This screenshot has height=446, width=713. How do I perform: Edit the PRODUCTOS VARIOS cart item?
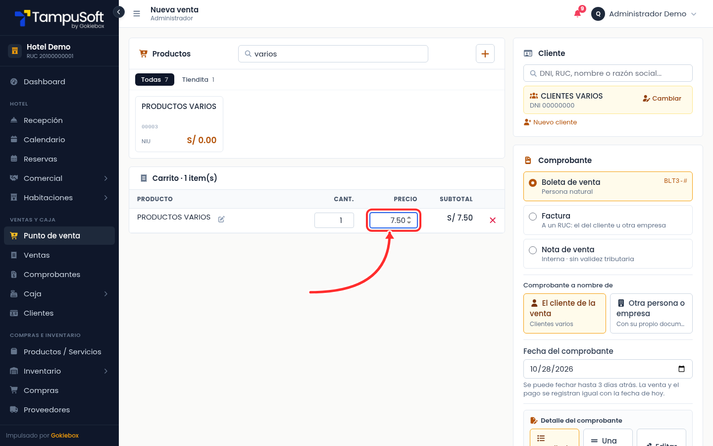[221, 219]
